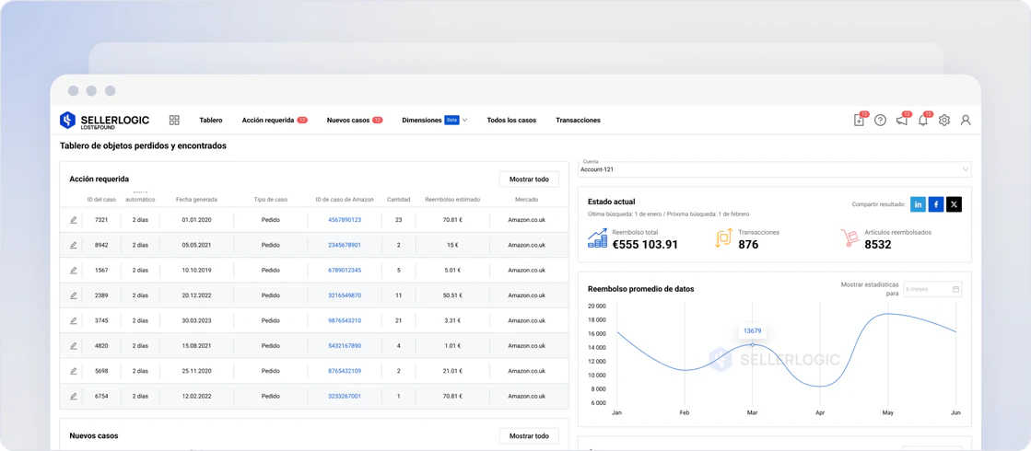Open Amazon case link 3216549870

click(x=345, y=295)
